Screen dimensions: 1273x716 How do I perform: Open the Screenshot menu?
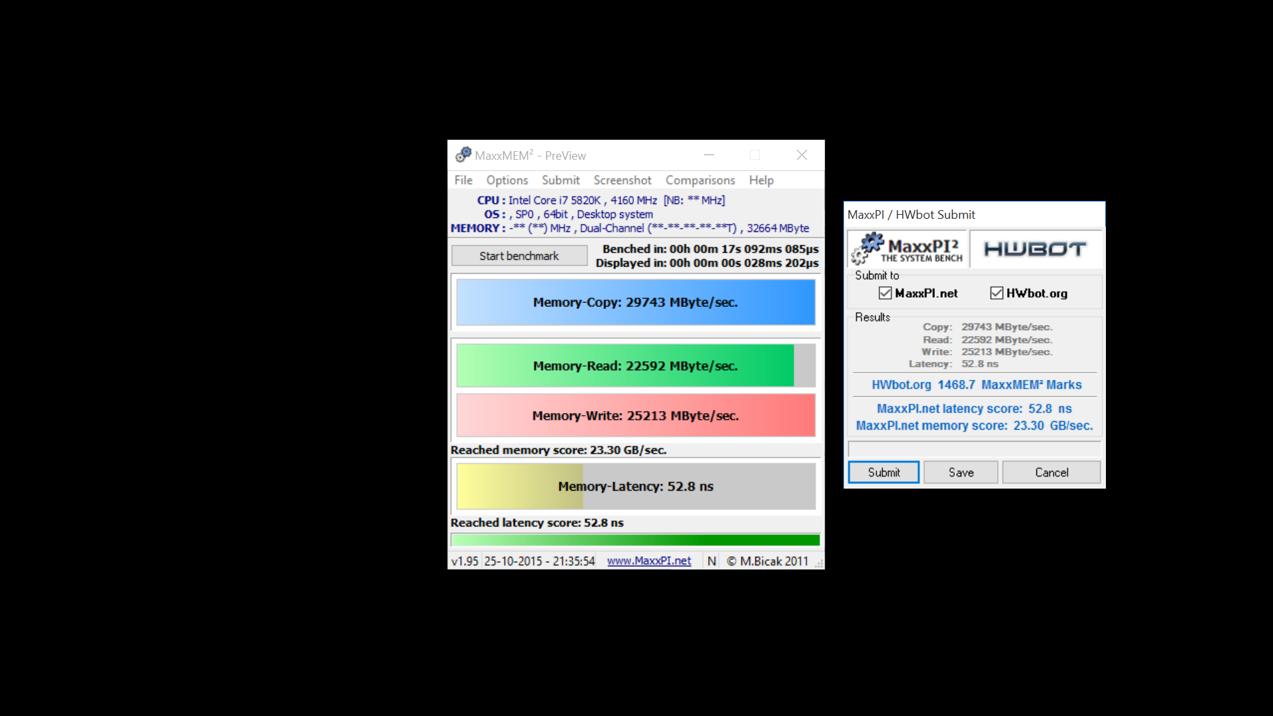point(623,180)
